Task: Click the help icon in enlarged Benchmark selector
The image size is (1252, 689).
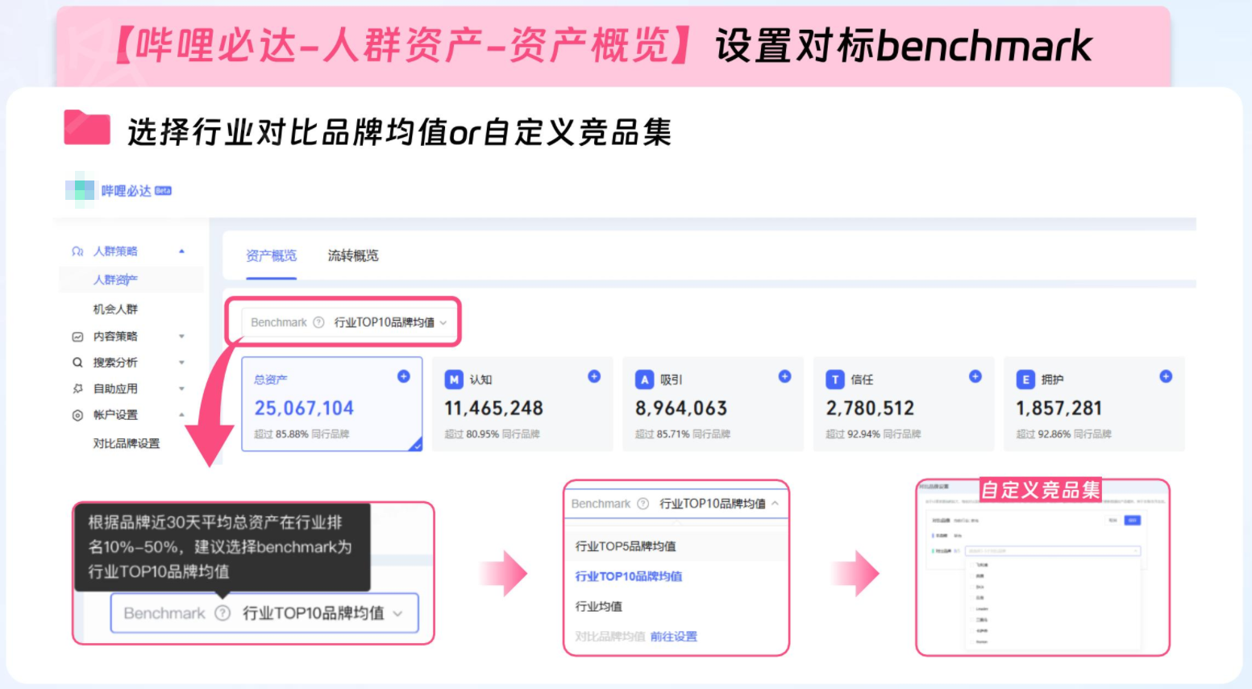Action: click(223, 613)
